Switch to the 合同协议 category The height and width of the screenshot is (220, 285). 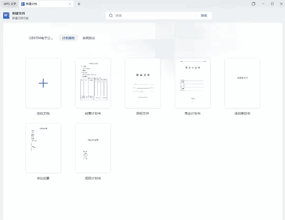tap(89, 38)
